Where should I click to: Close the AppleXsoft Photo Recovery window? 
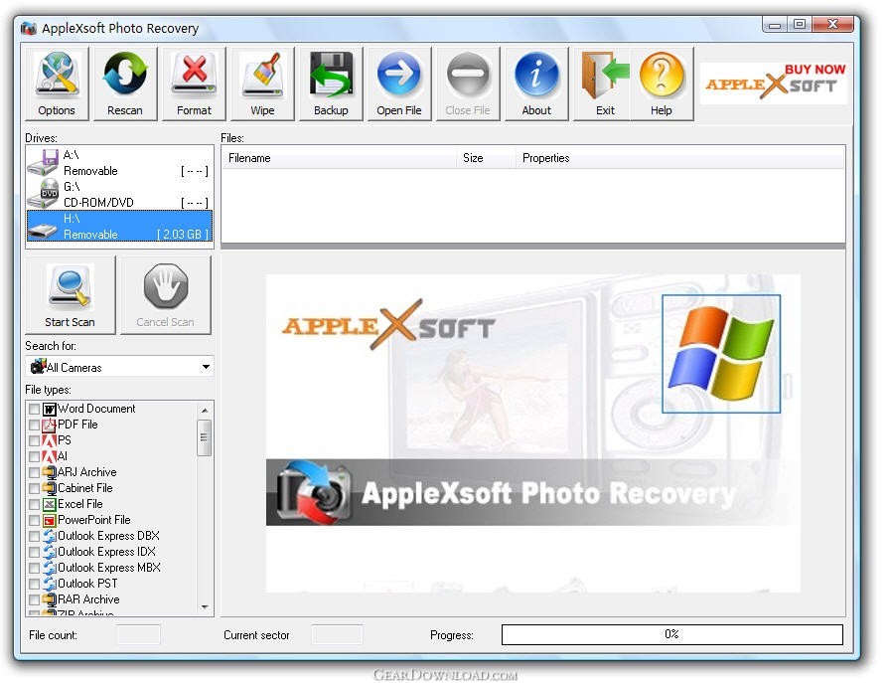point(832,24)
